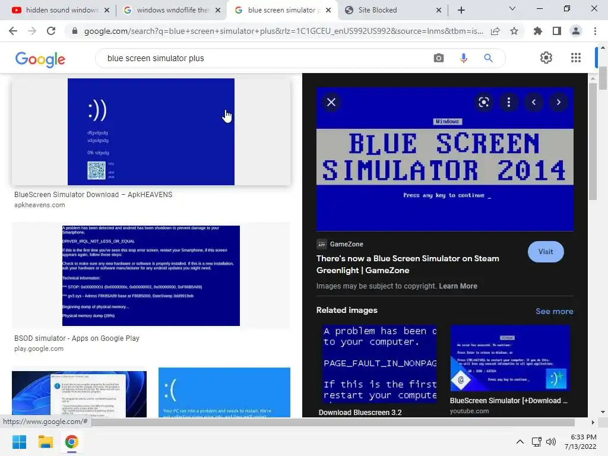This screenshot has width=608, height=456.
Task: Open the Download Bluescreen 3.2 related image
Action: coord(379,364)
